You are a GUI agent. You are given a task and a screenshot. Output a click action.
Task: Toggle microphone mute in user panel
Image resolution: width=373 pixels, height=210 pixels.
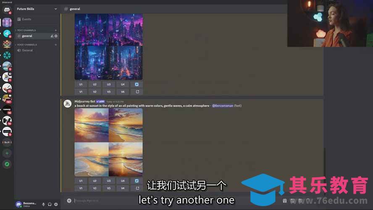(x=43, y=204)
